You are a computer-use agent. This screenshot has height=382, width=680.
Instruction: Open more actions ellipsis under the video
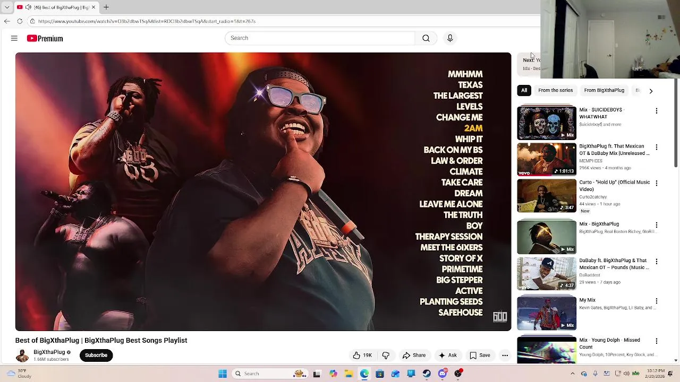coord(505,355)
